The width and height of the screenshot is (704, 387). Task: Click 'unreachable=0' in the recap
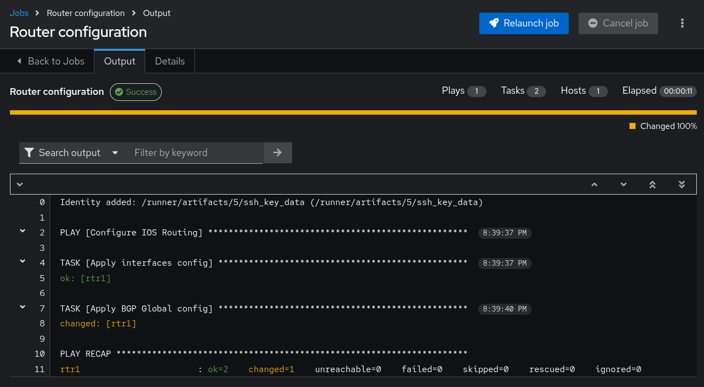coord(348,369)
